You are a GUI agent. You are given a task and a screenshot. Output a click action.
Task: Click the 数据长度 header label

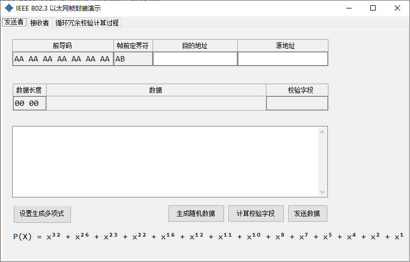[30, 90]
